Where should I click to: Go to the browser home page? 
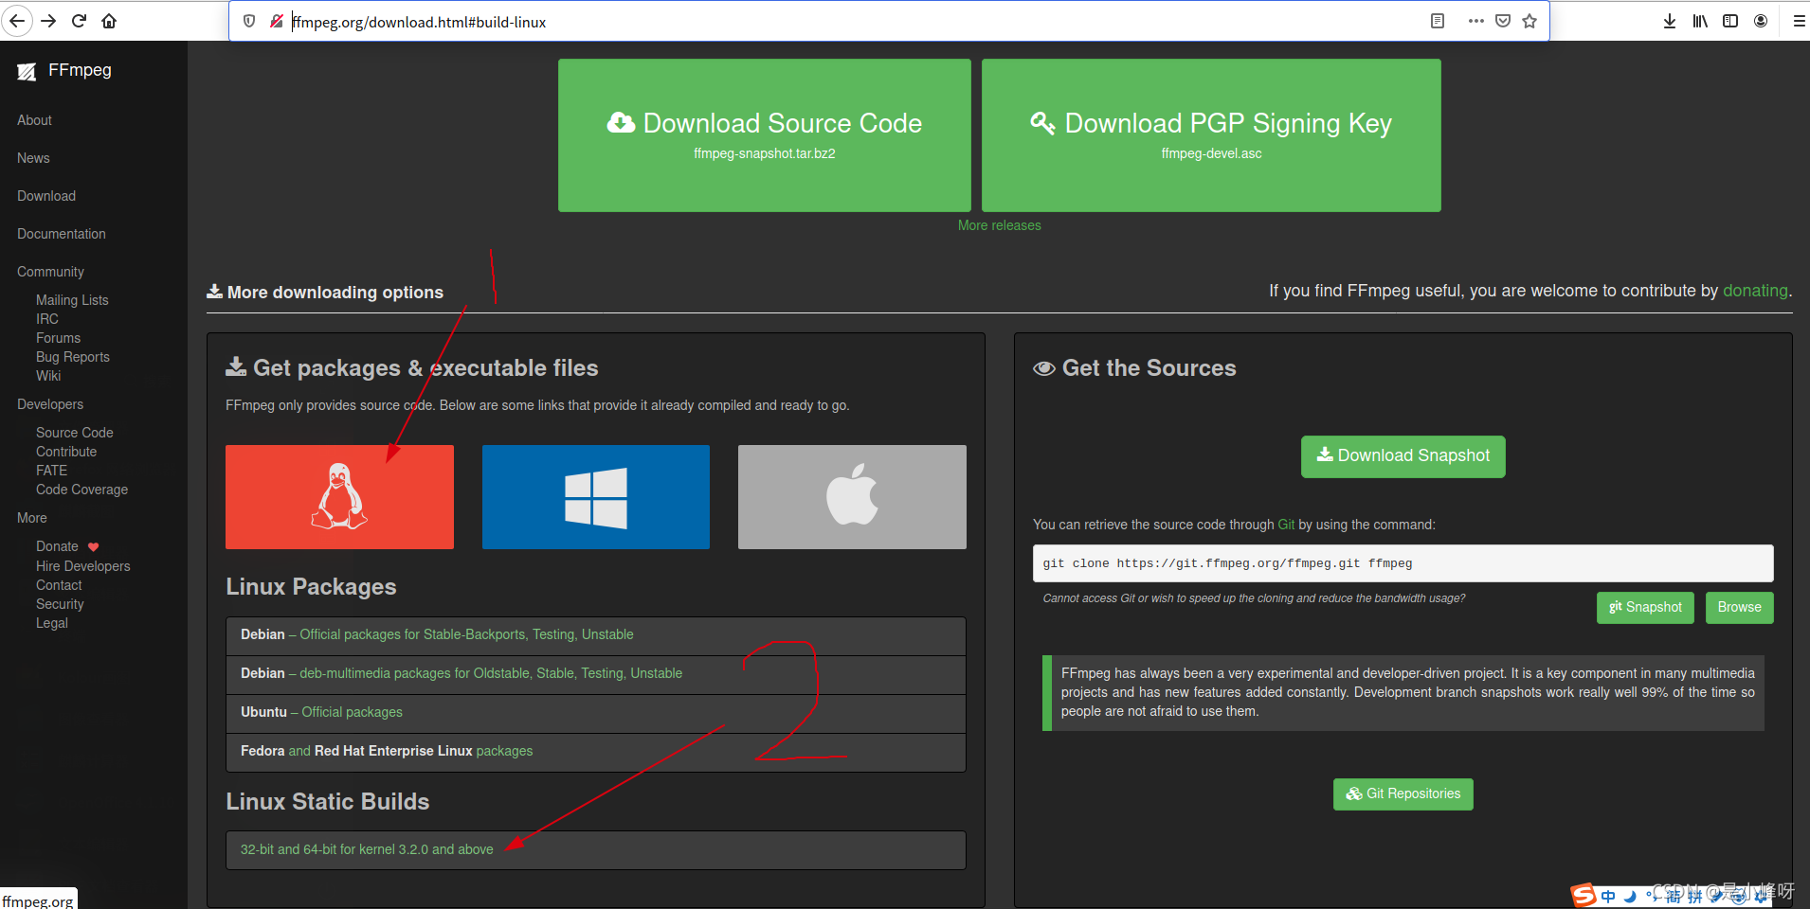pyautogui.click(x=109, y=21)
